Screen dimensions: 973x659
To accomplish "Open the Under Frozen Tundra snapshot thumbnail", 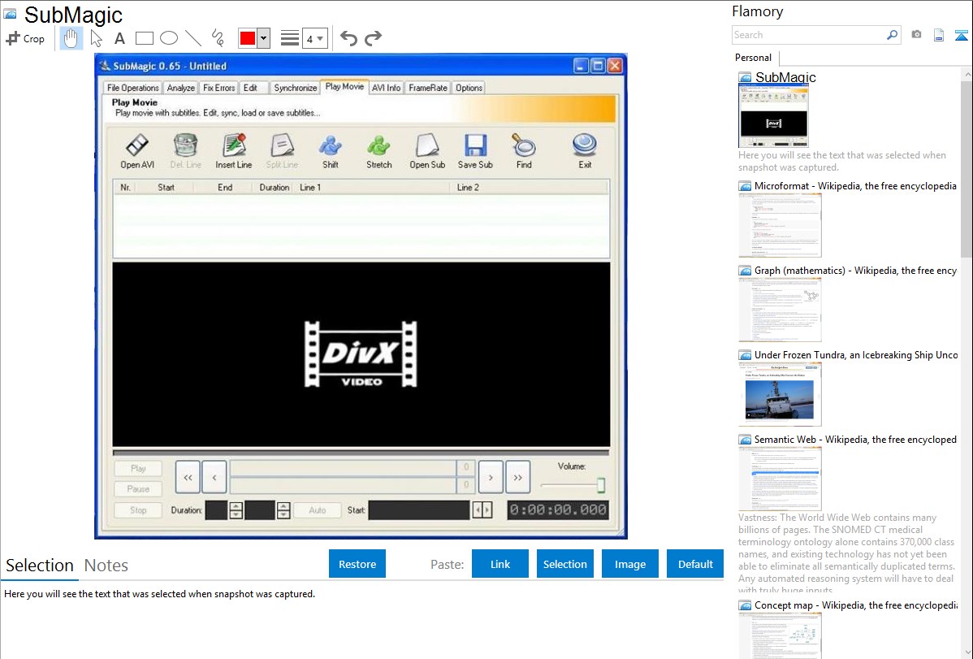I will tap(780, 394).
